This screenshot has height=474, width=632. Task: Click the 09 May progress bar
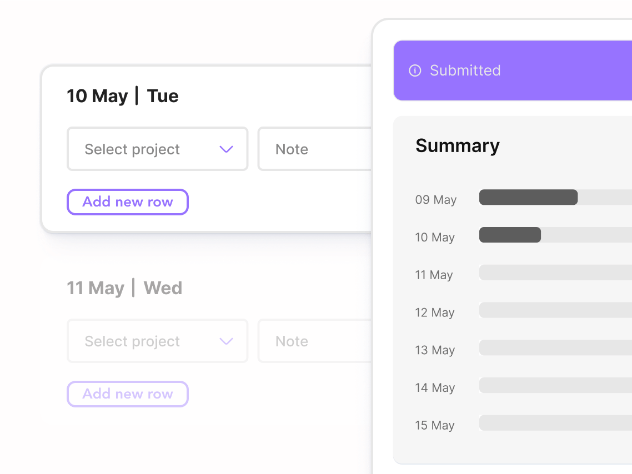528,197
